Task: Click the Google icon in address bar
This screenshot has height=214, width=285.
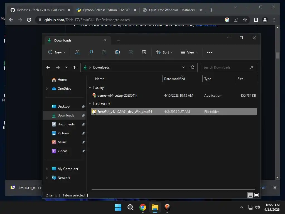Action: [x=227, y=20]
